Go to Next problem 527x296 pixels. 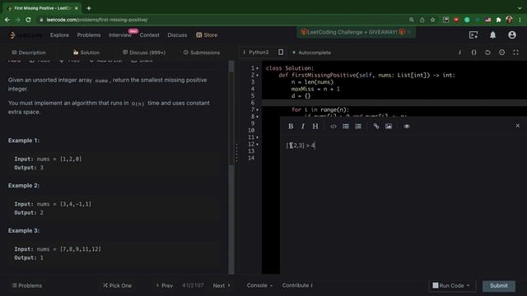click(222, 285)
